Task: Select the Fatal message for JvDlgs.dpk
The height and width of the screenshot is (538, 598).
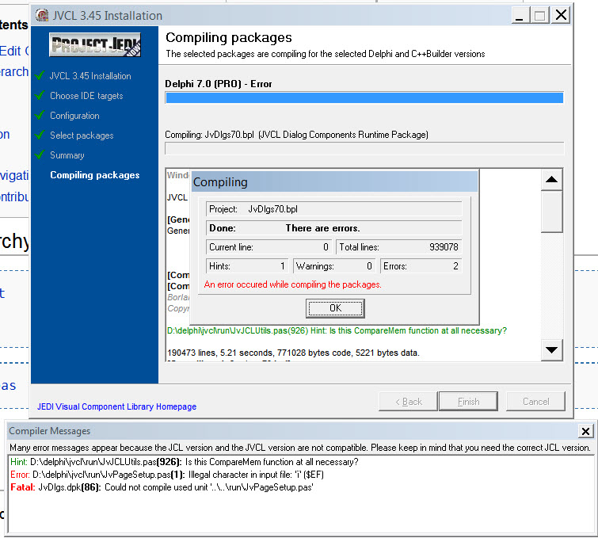Action: (x=161, y=487)
